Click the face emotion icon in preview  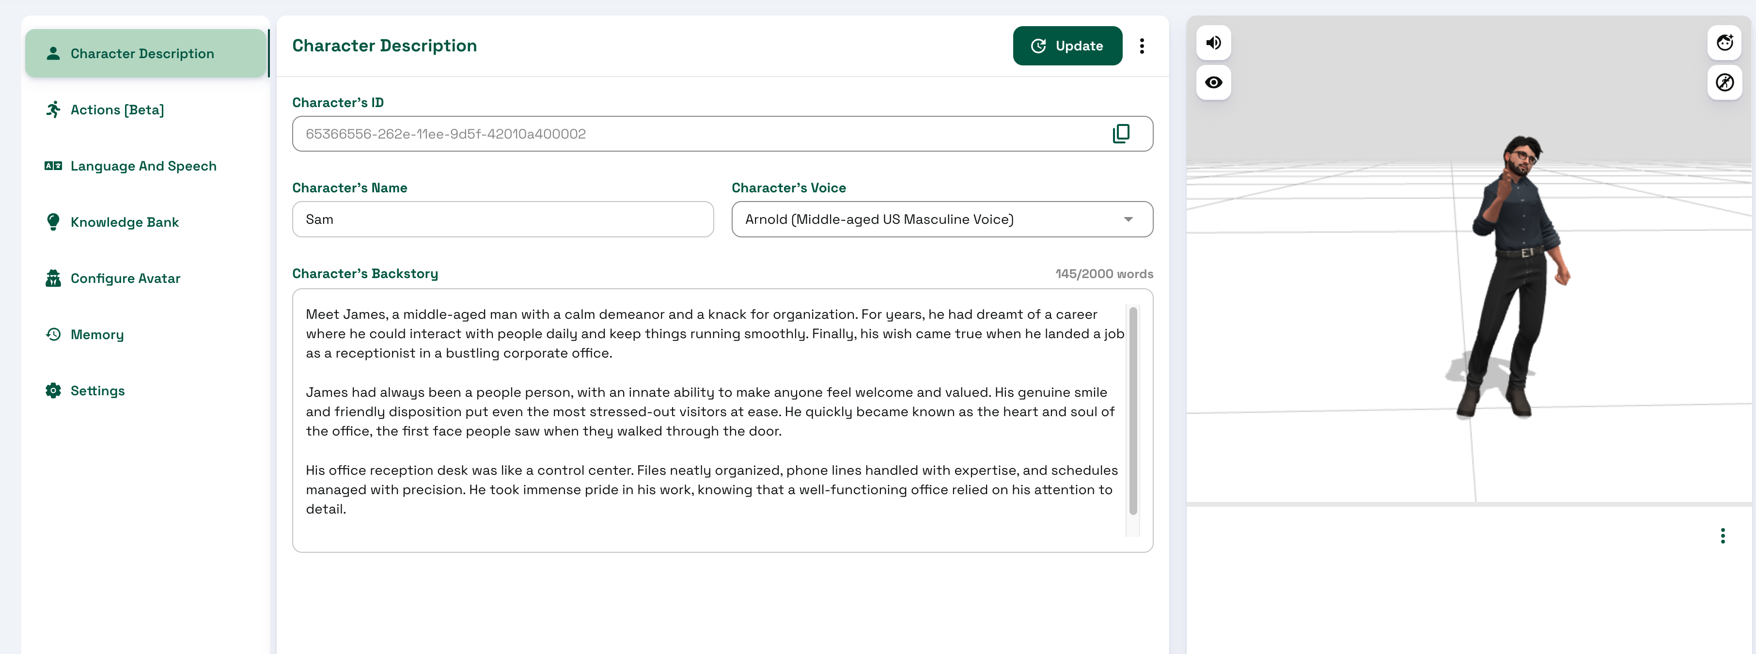point(1724,43)
